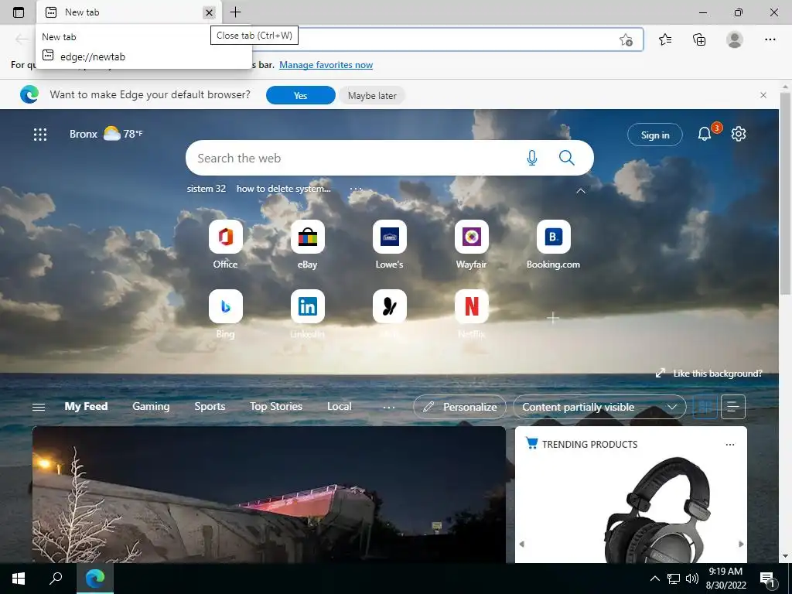Image resolution: width=792 pixels, height=594 pixels.
Task: Open more options for recent searches
Action: tap(356, 189)
